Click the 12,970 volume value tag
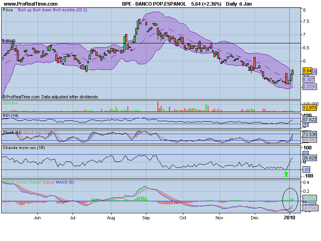Image resolution: width=321 pixels, height=241 pixels. click(x=309, y=108)
